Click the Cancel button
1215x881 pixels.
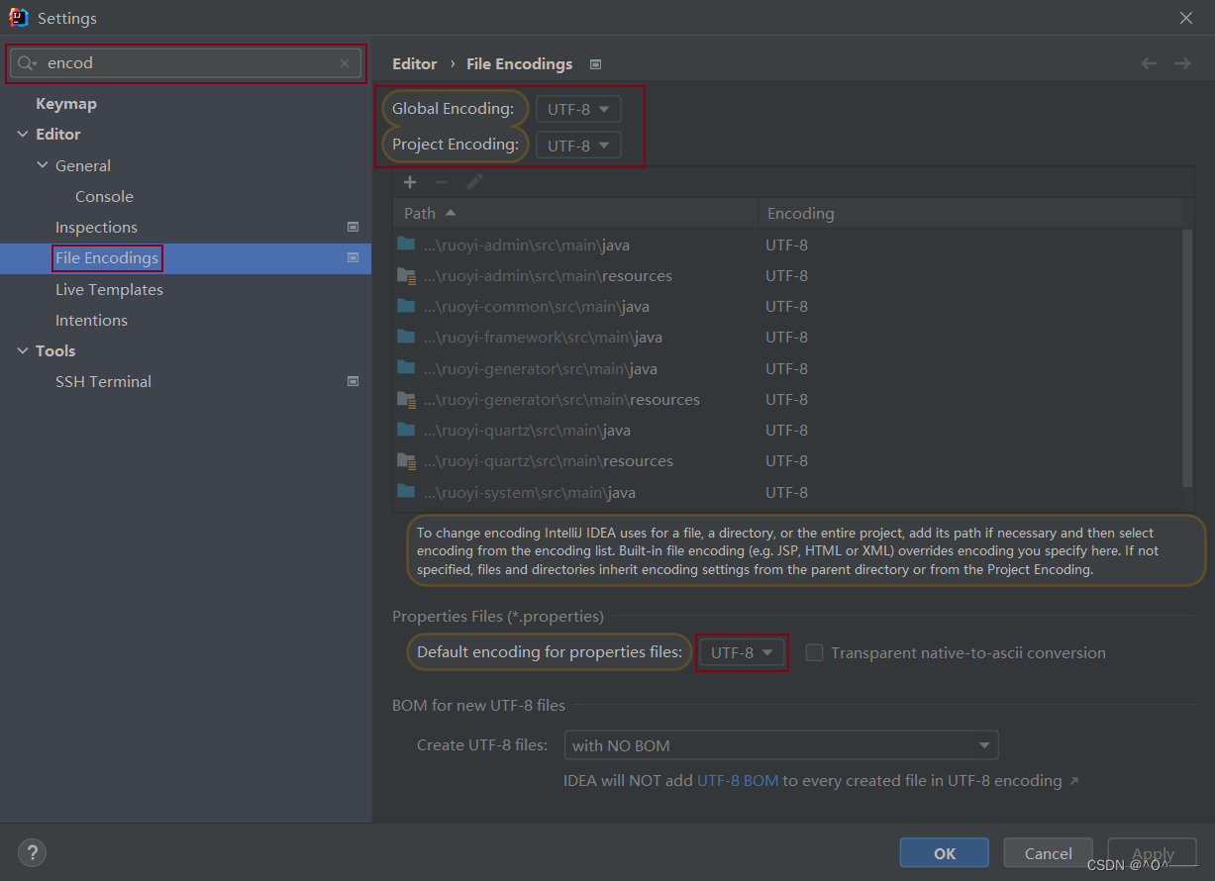coord(1049,853)
